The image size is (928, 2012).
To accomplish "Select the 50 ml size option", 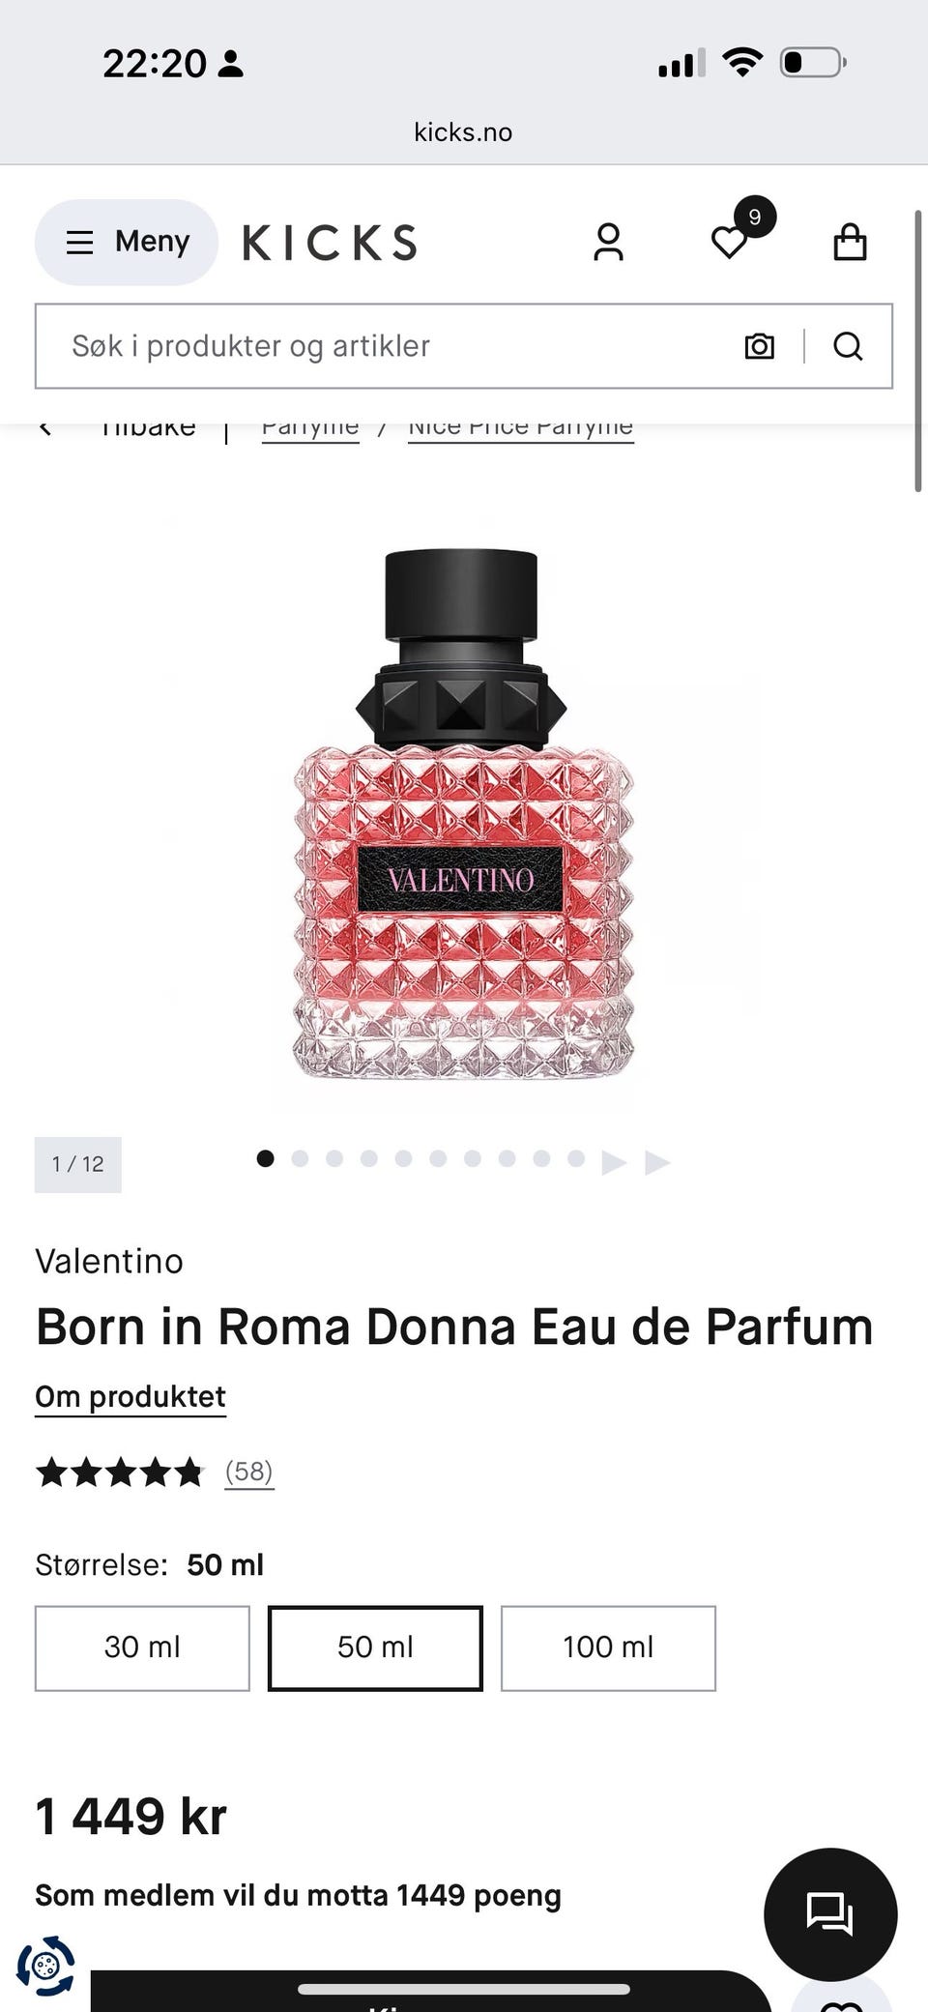I will pyautogui.click(x=375, y=1648).
